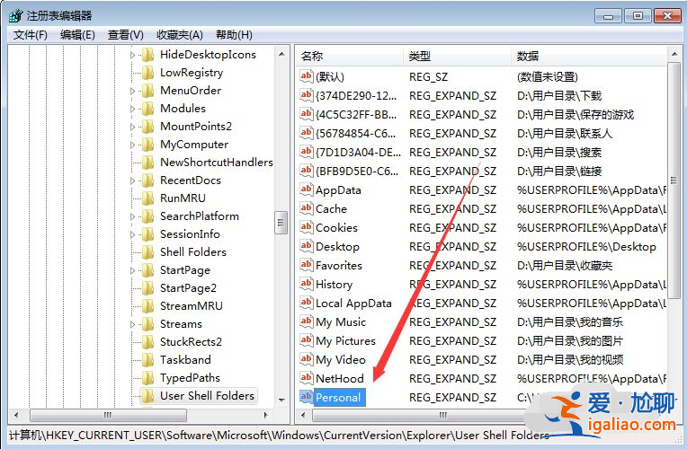Click the Shell Folders folder icon
The image size is (687, 449).
(x=148, y=252)
